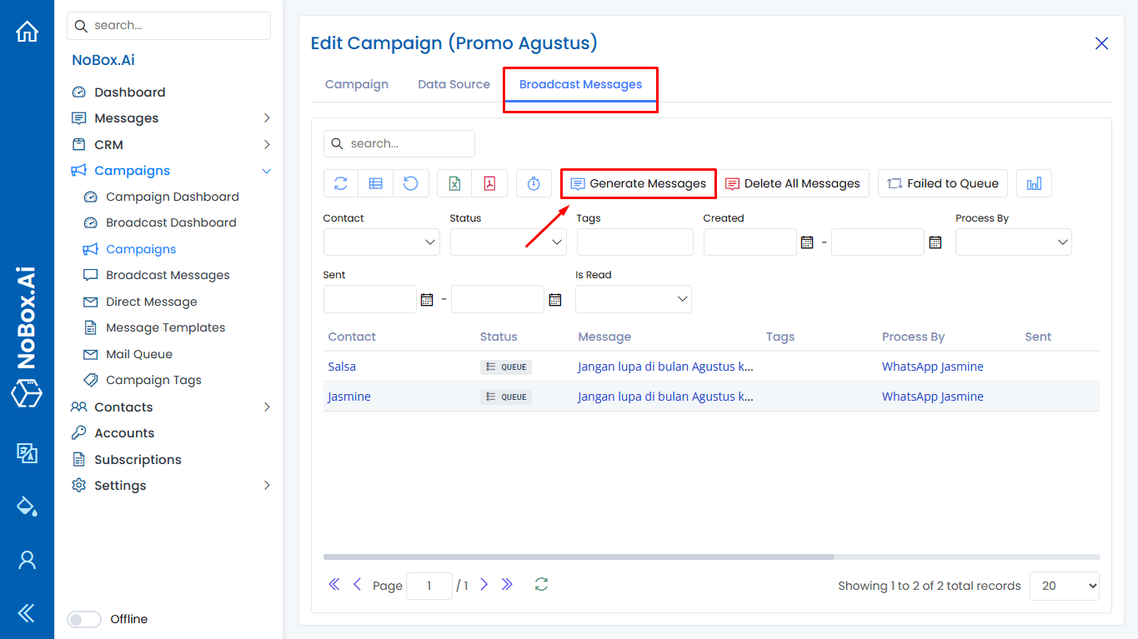This screenshot has height=639, width=1138.
Task: Select the Home icon in the sidebar
Action: click(x=27, y=30)
